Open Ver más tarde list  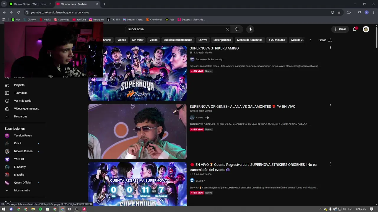(x=22, y=101)
